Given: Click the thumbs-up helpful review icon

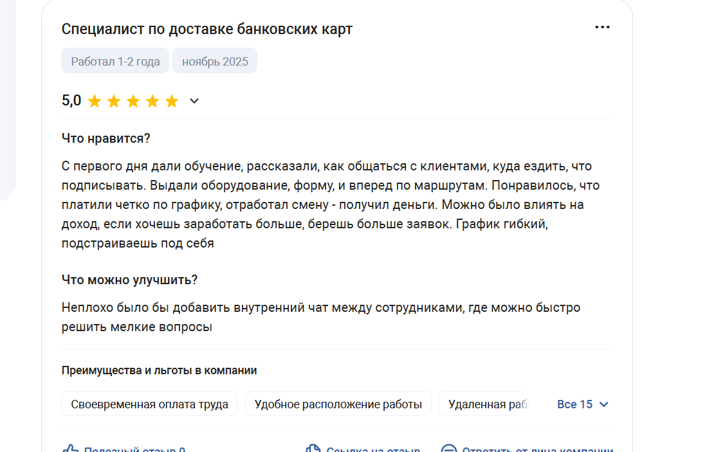Looking at the screenshot, I should (x=70, y=449).
